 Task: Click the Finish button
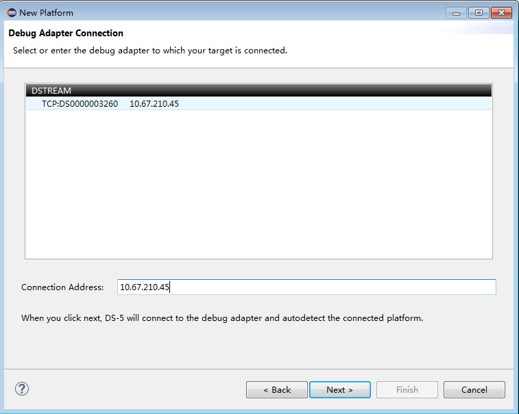(407, 390)
